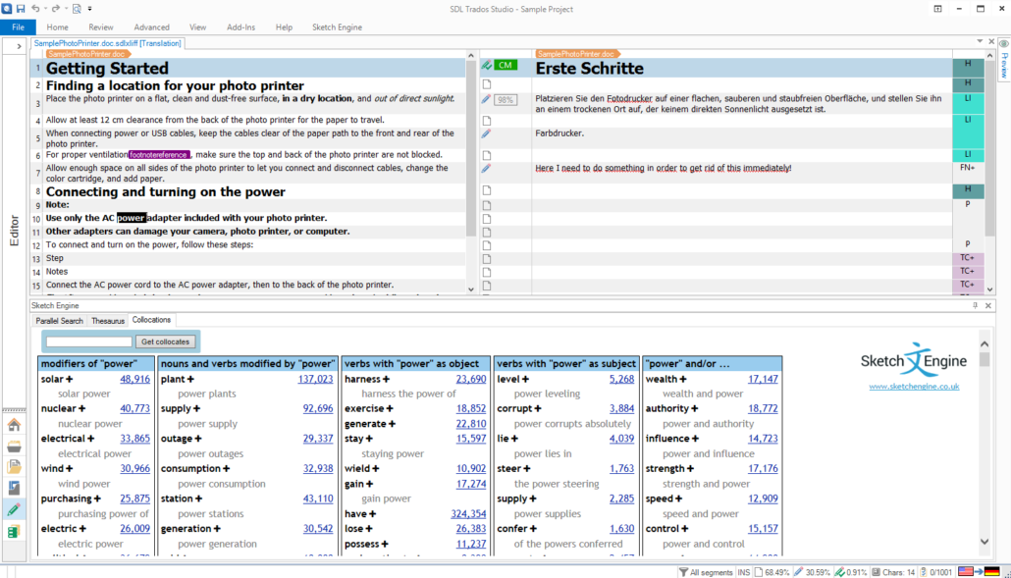The image size is (1011, 578).
Task: Open the Preview side panel
Action: pyautogui.click(x=1003, y=61)
